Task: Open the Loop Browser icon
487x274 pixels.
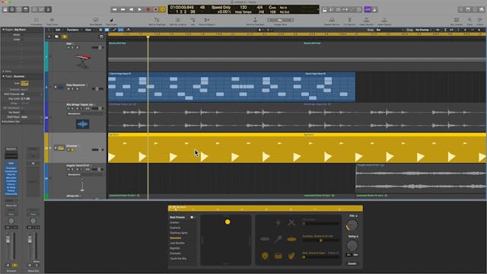Action: pyautogui.click(x=475, y=10)
